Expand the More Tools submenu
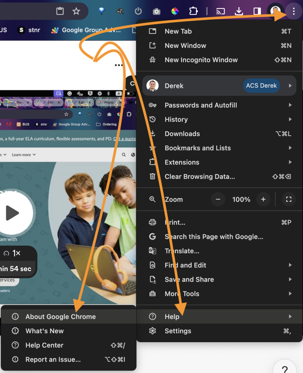303x373 pixels. [220, 294]
